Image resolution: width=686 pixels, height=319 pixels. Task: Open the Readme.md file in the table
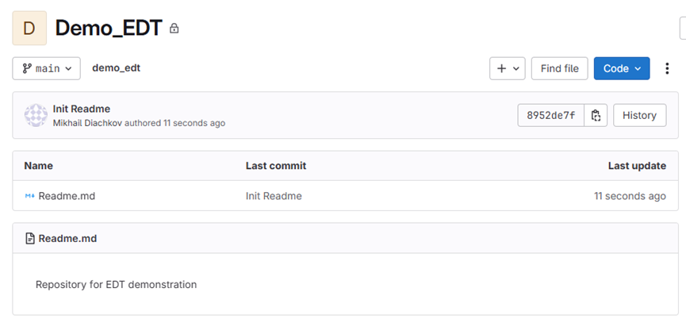[67, 196]
